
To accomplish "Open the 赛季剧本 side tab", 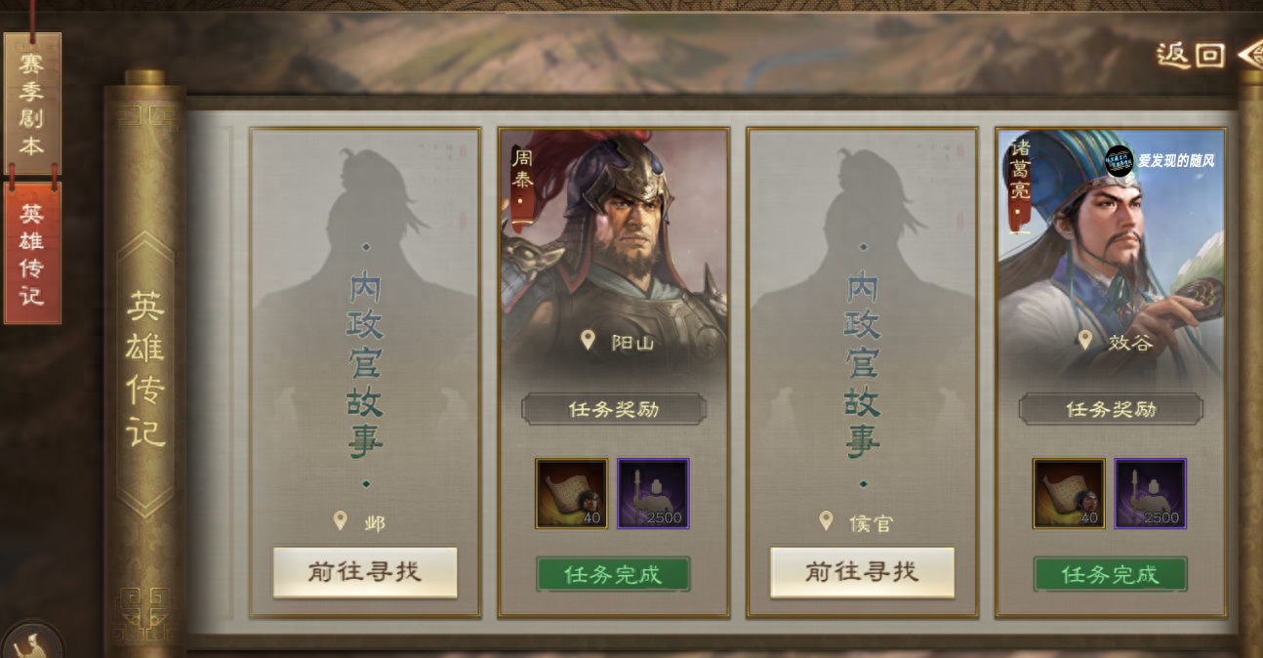I will 32,103.
